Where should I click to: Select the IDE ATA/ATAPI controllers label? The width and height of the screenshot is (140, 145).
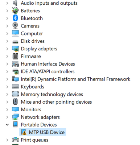click(48, 71)
